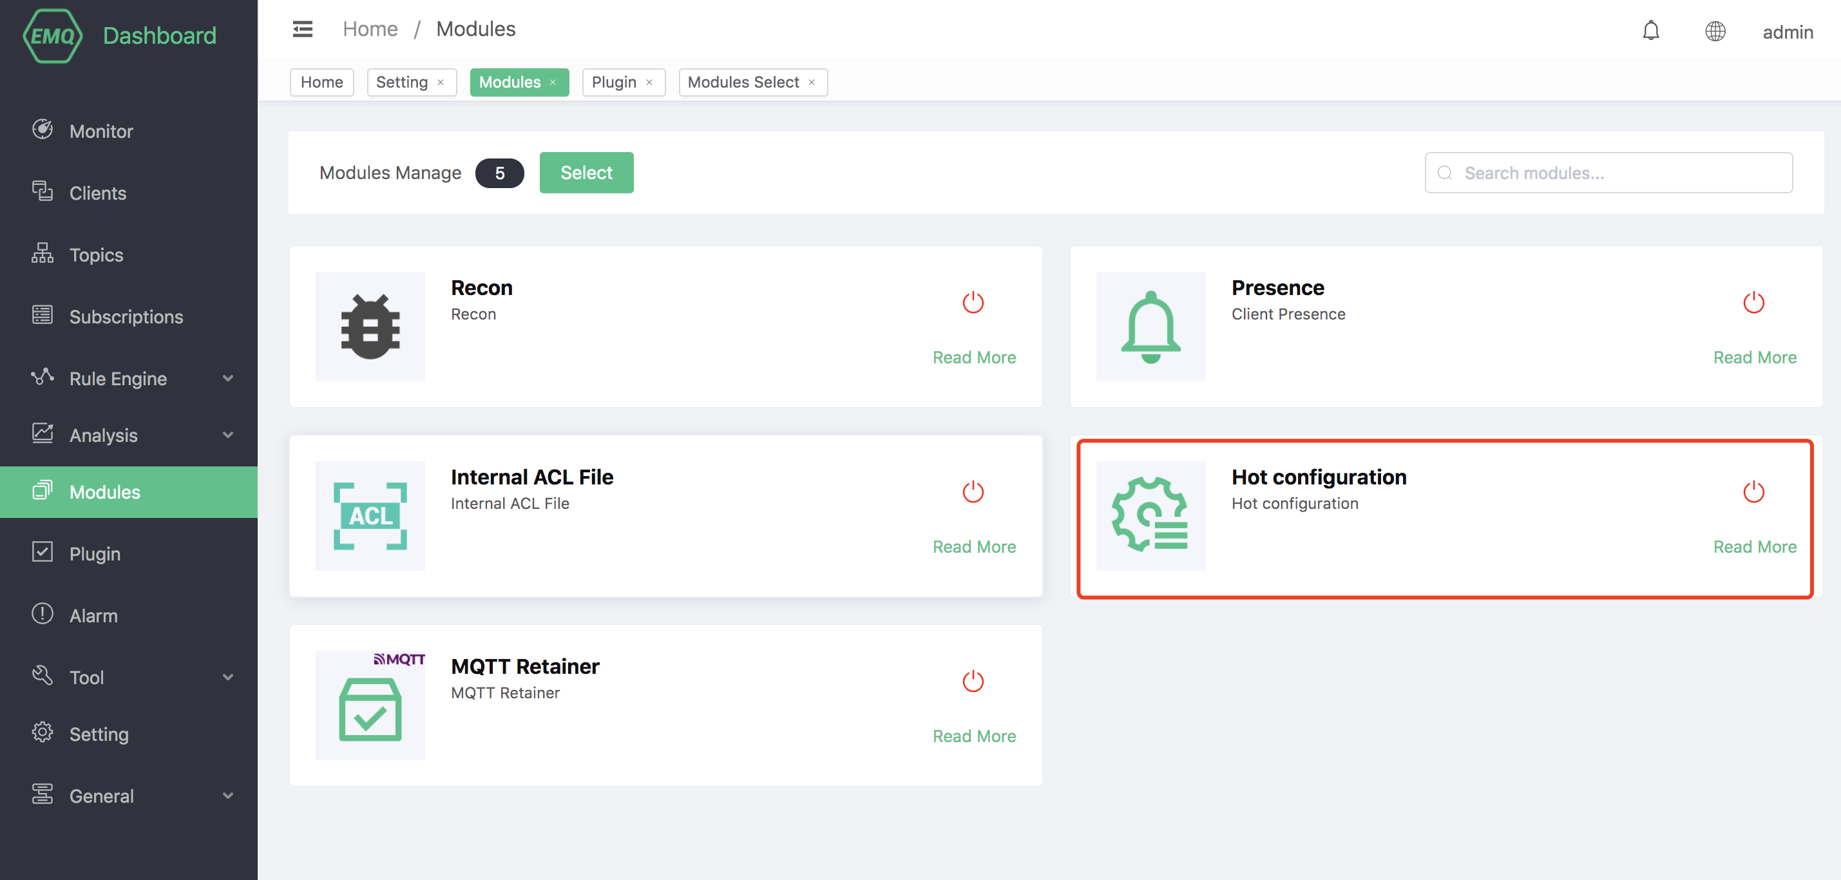Click the Modules stacked-windows icon

(x=42, y=490)
